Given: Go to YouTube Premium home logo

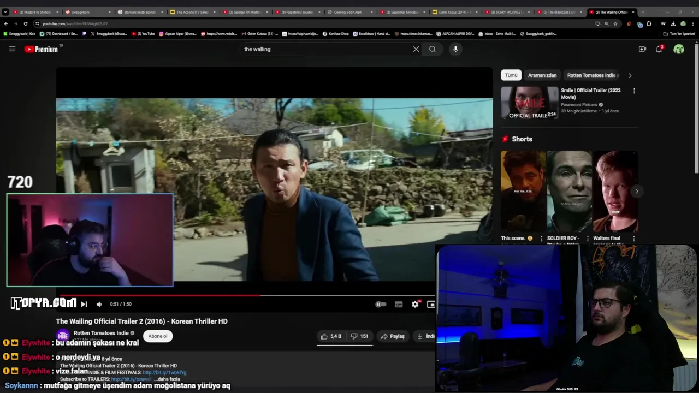Looking at the screenshot, I should [x=41, y=49].
